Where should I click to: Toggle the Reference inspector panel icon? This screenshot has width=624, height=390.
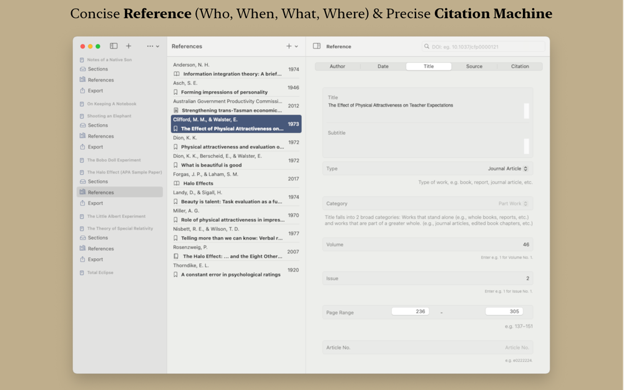pos(317,46)
